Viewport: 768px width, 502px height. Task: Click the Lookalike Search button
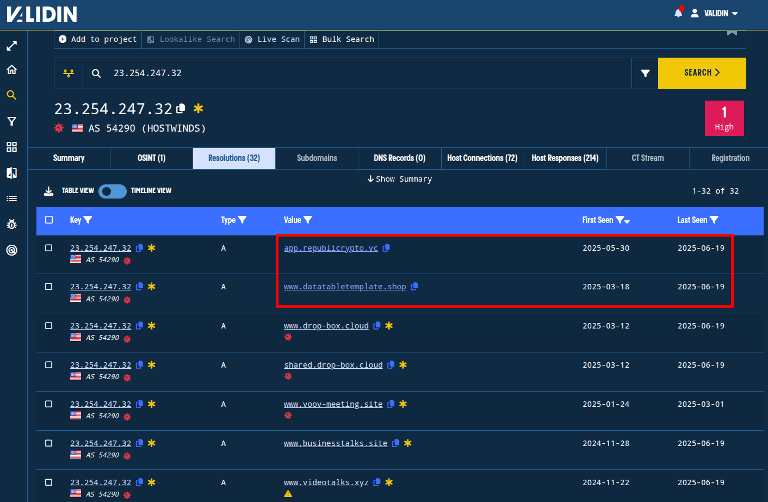191,39
